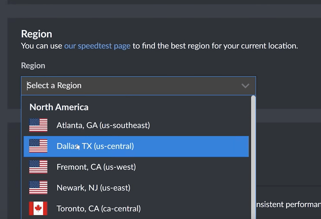Click the words 'You can use' before the link
This screenshot has height=219, width=321.
[x=42, y=46]
